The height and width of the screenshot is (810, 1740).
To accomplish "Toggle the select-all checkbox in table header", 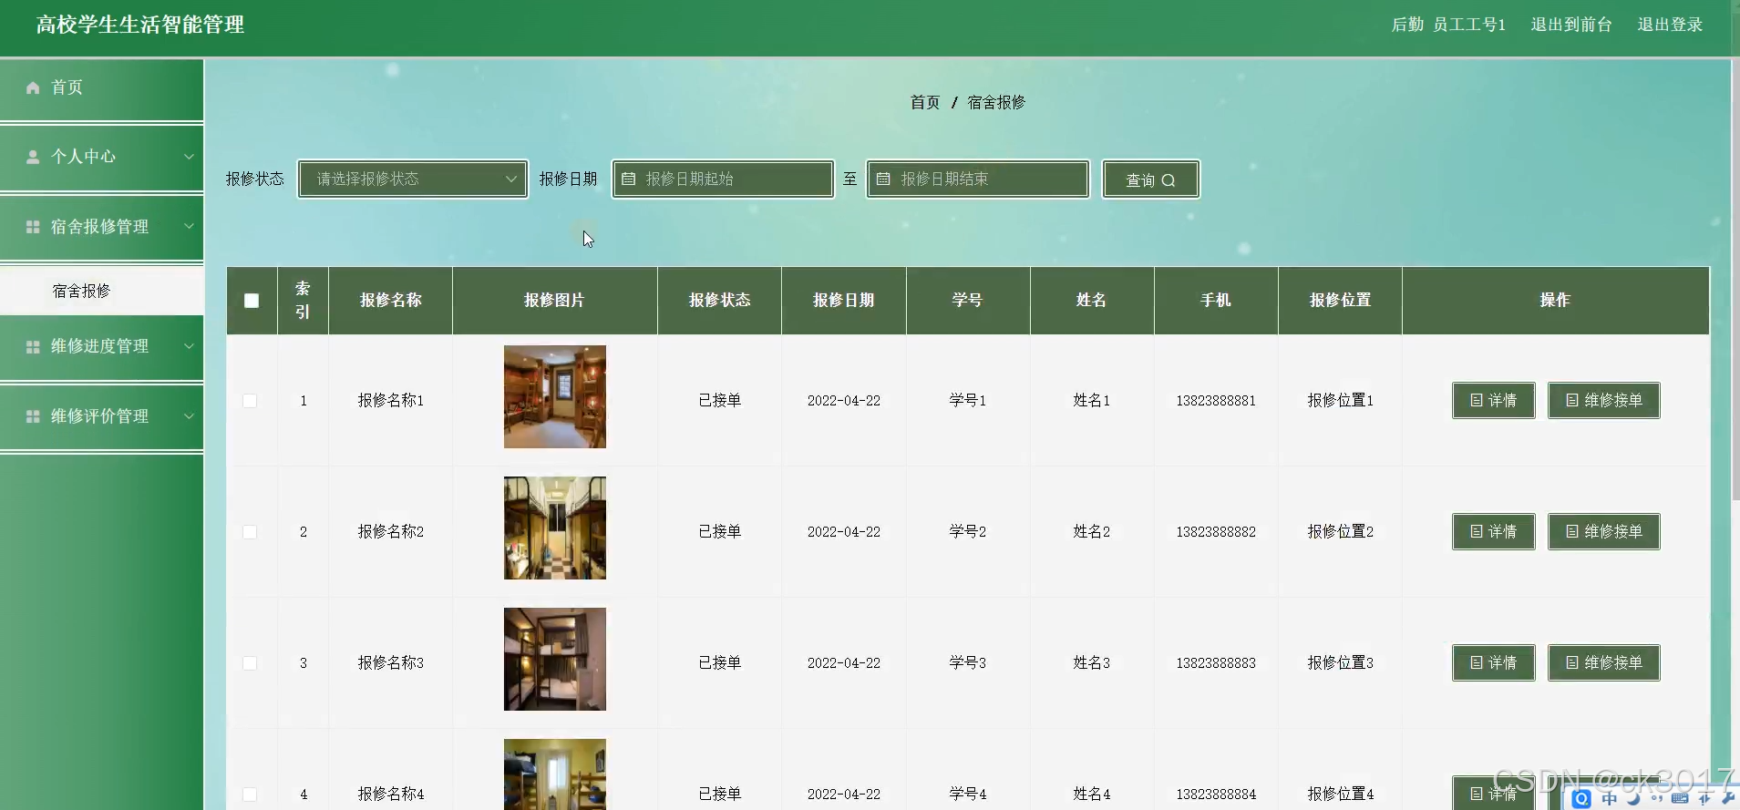I will point(252,301).
